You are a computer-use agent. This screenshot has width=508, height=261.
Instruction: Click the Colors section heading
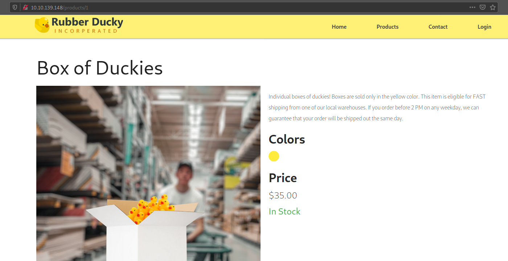pos(287,140)
